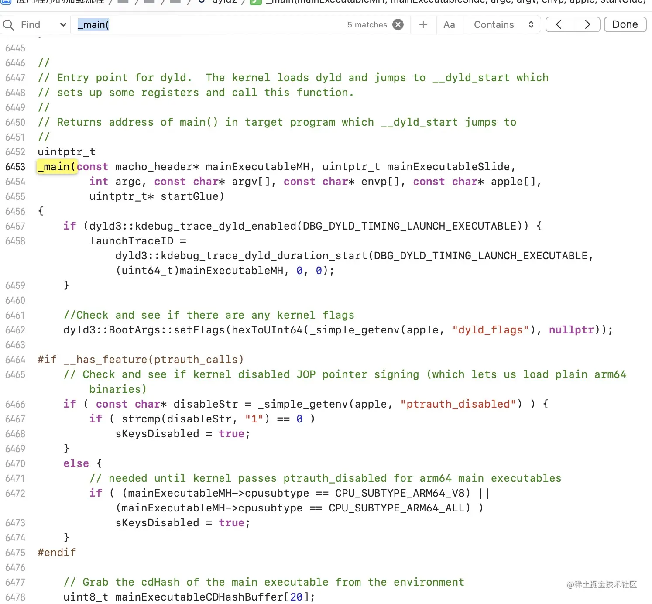This screenshot has width=652, height=604.
Task: Click CPU_SUBTYPE_ARM64_V8 on line 6472
Action: (x=400, y=493)
